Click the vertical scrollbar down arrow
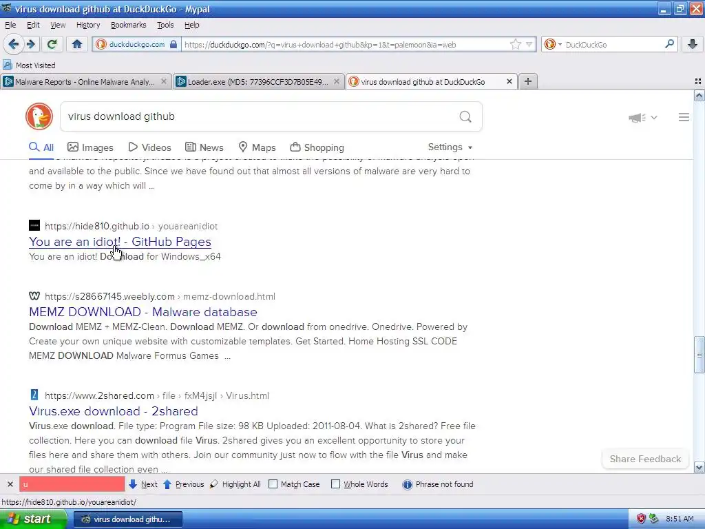 click(x=699, y=468)
